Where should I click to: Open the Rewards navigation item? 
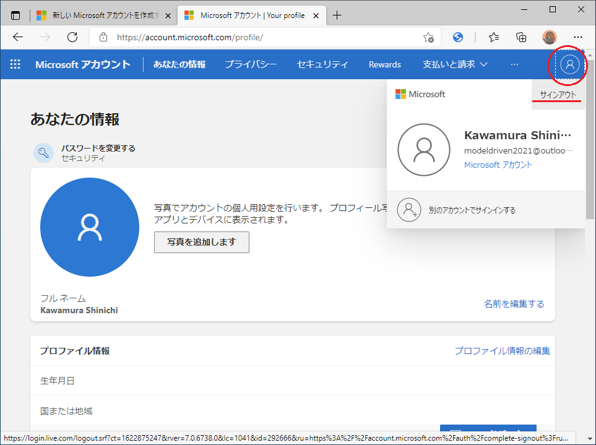tap(385, 64)
